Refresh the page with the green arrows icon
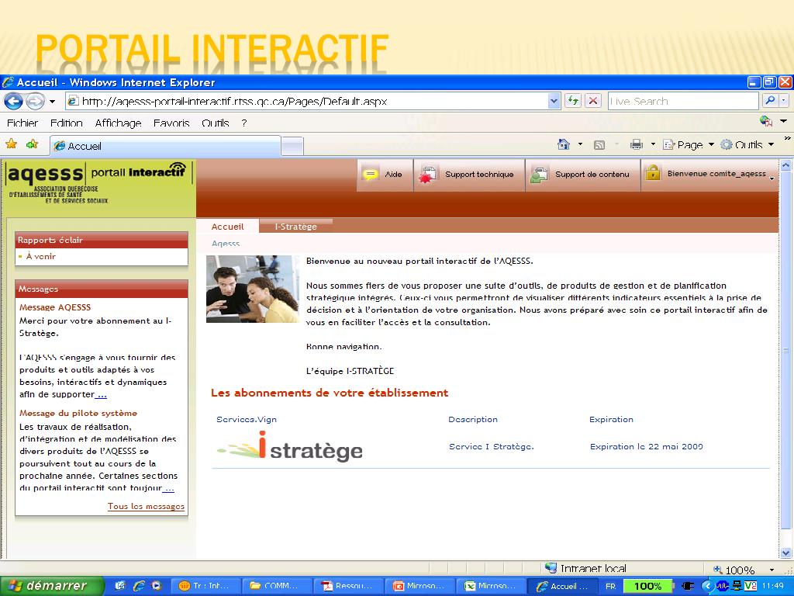794x596 pixels. point(573,101)
